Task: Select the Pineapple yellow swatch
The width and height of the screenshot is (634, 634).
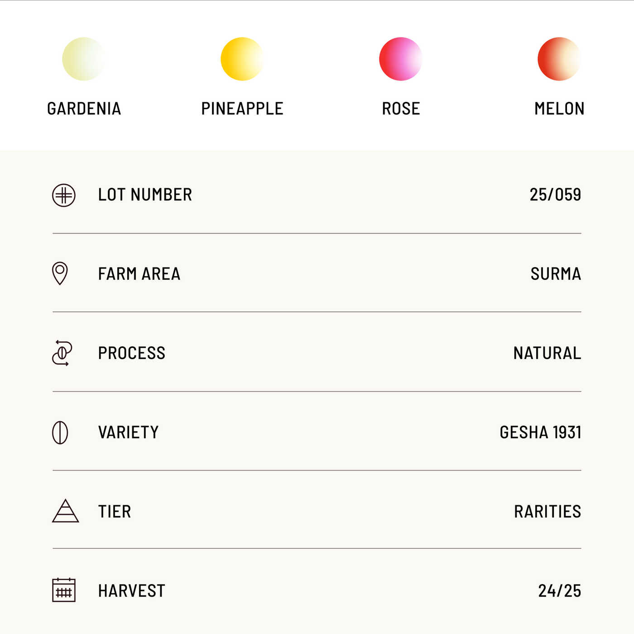Action: coord(242,59)
